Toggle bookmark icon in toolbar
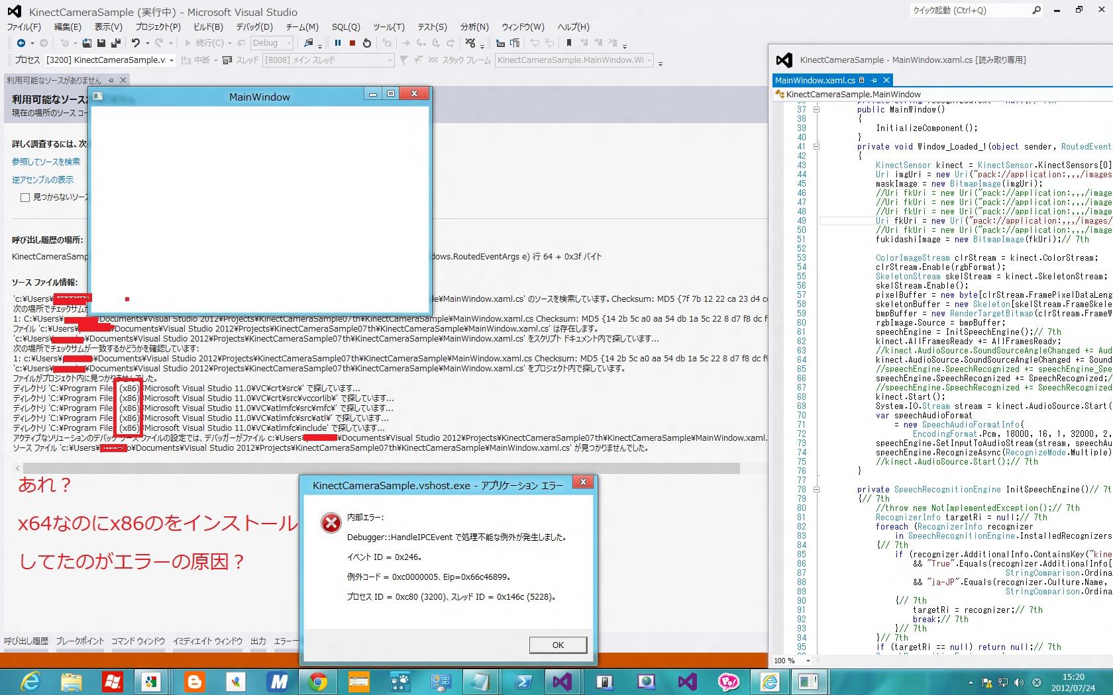Screen dimensions: 1113x695 tap(568, 43)
